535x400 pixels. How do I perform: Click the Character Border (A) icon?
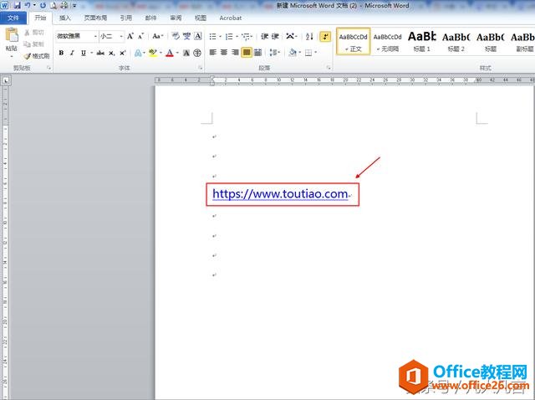pos(198,36)
